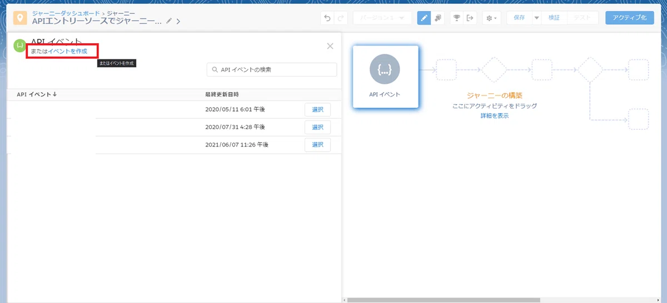
Task: Open the goal trophy icon
Action: point(456,18)
